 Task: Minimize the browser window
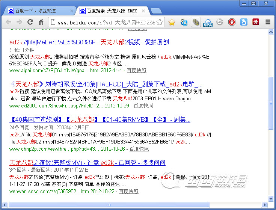(x=244, y=3)
